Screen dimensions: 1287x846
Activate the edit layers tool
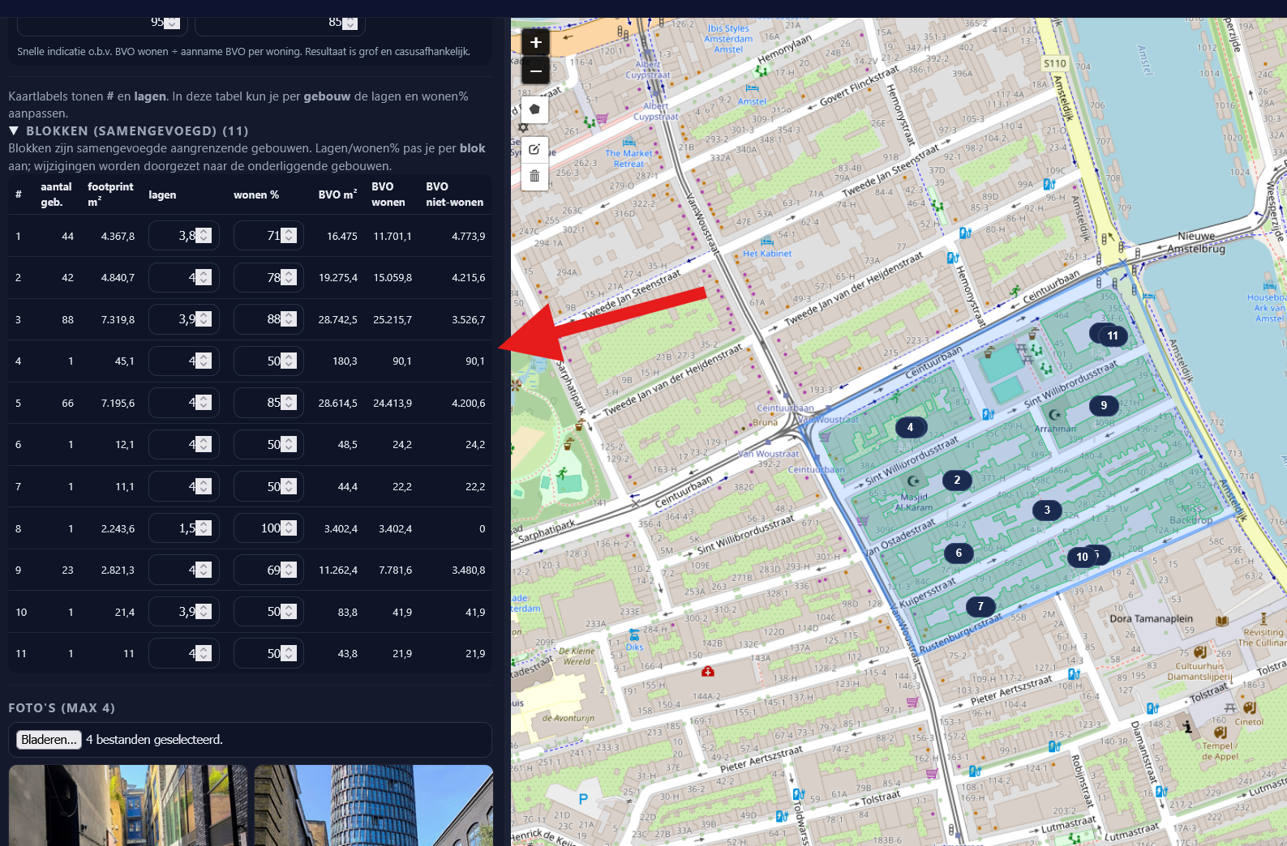coord(534,149)
